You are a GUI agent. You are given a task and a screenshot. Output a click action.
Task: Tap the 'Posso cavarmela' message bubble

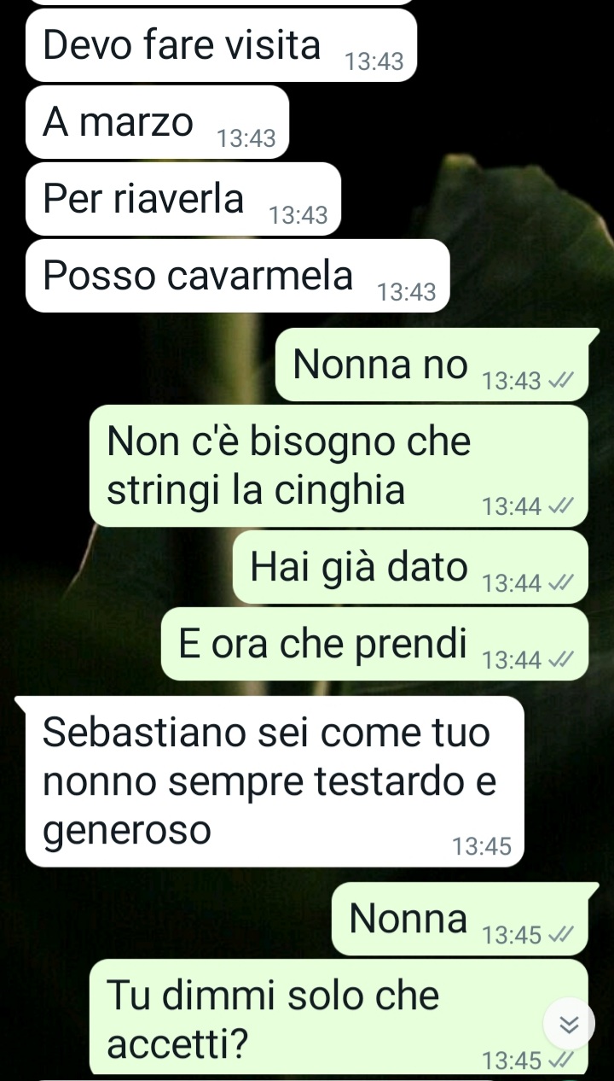[x=238, y=276]
